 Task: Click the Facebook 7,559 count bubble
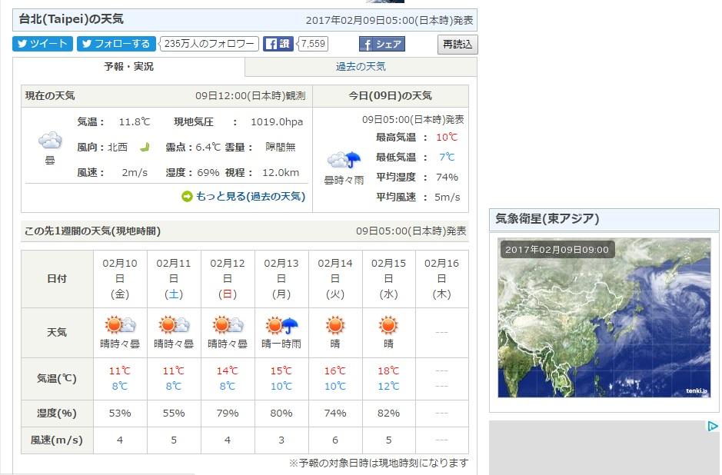[313, 44]
